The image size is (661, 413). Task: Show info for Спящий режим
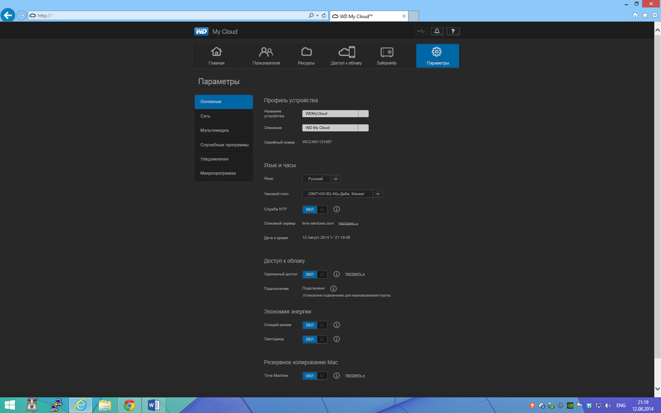[337, 325]
